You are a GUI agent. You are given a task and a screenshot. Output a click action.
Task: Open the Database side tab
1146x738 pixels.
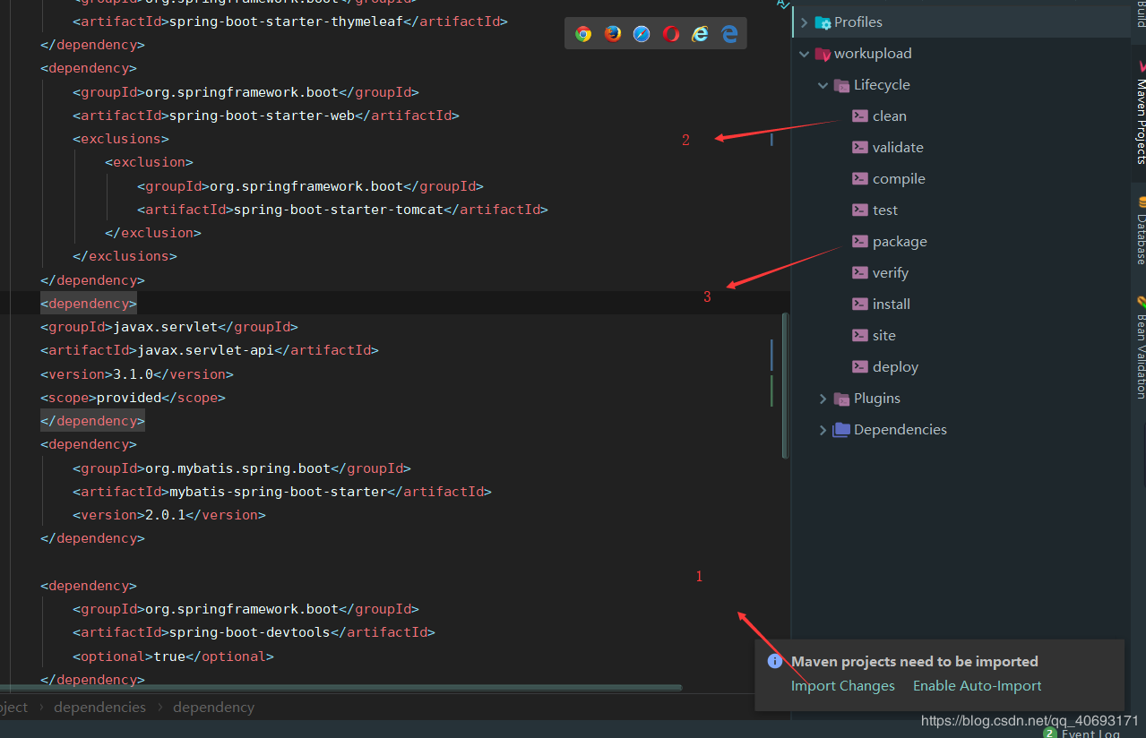tap(1140, 230)
